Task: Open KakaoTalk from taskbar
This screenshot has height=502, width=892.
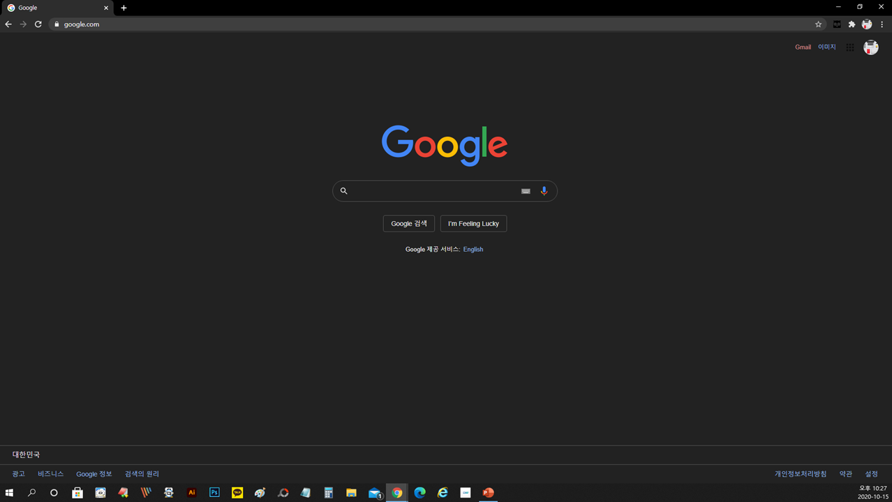Action: click(x=237, y=493)
